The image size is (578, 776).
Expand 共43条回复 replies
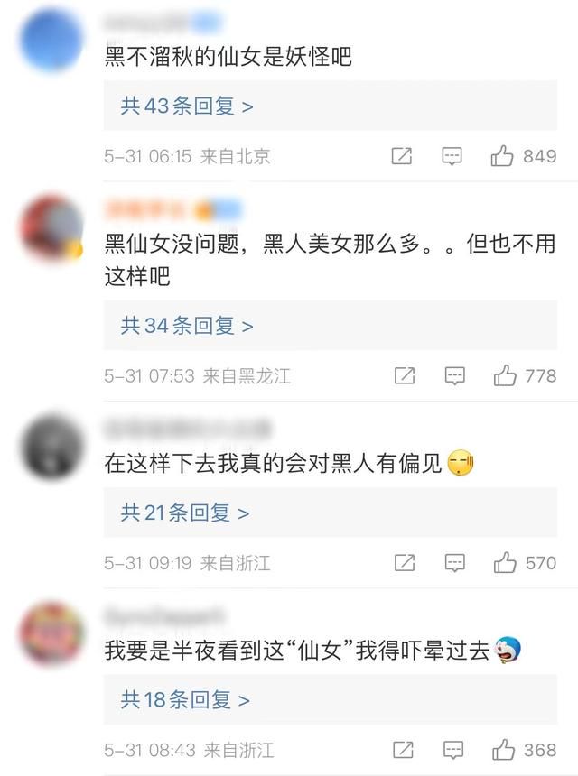331,106
